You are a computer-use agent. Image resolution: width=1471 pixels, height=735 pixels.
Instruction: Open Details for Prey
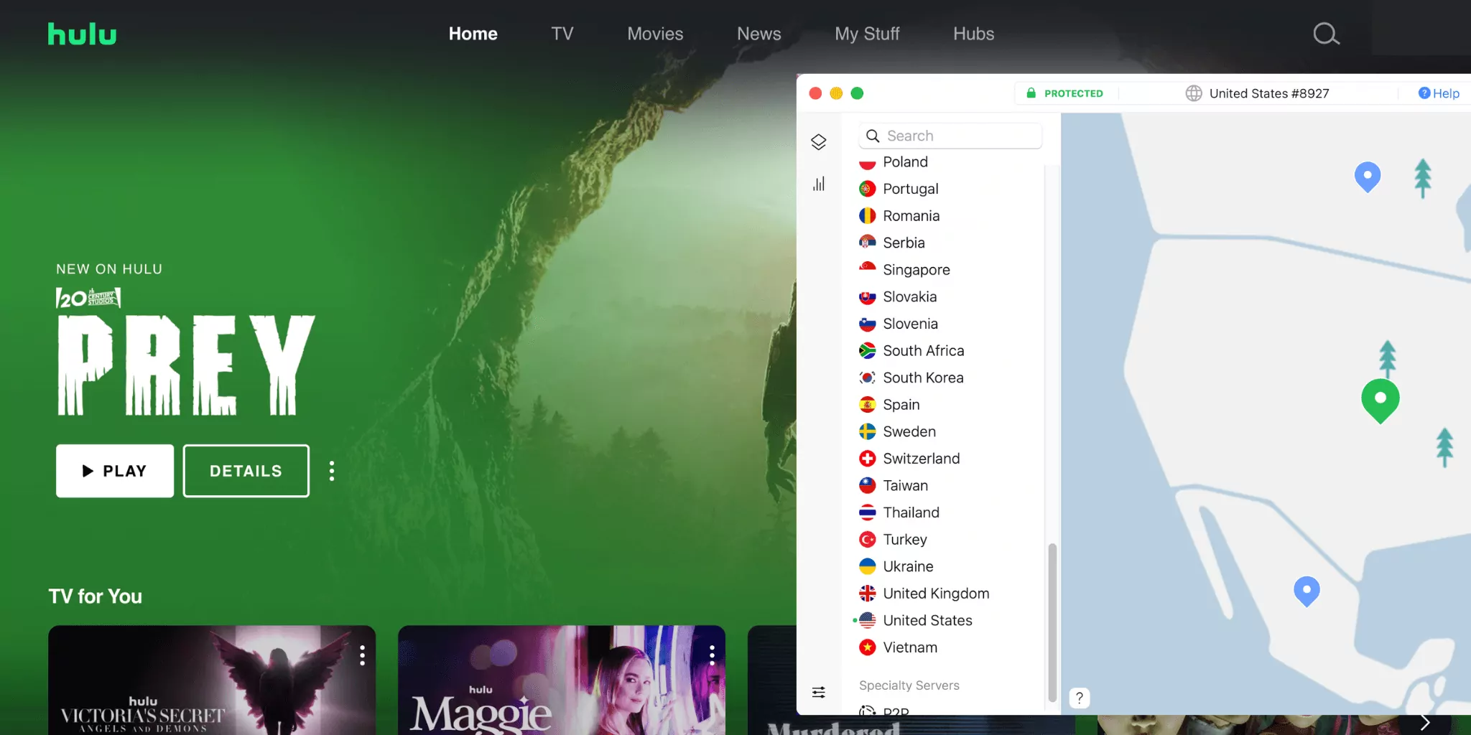coord(246,471)
